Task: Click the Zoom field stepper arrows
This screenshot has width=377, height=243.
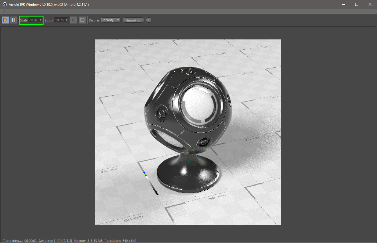Action: pyautogui.click(x=66, y=20)
